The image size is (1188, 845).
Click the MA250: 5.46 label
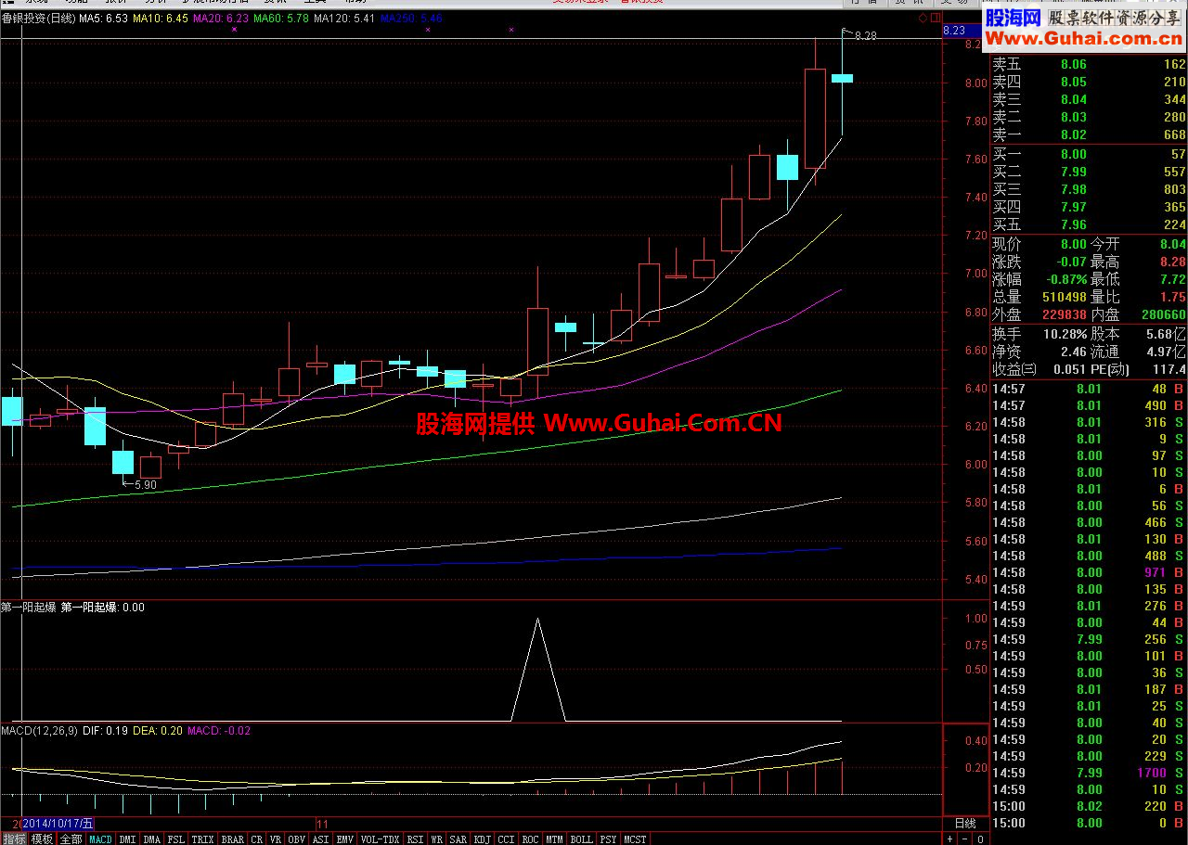click(411, 18)
